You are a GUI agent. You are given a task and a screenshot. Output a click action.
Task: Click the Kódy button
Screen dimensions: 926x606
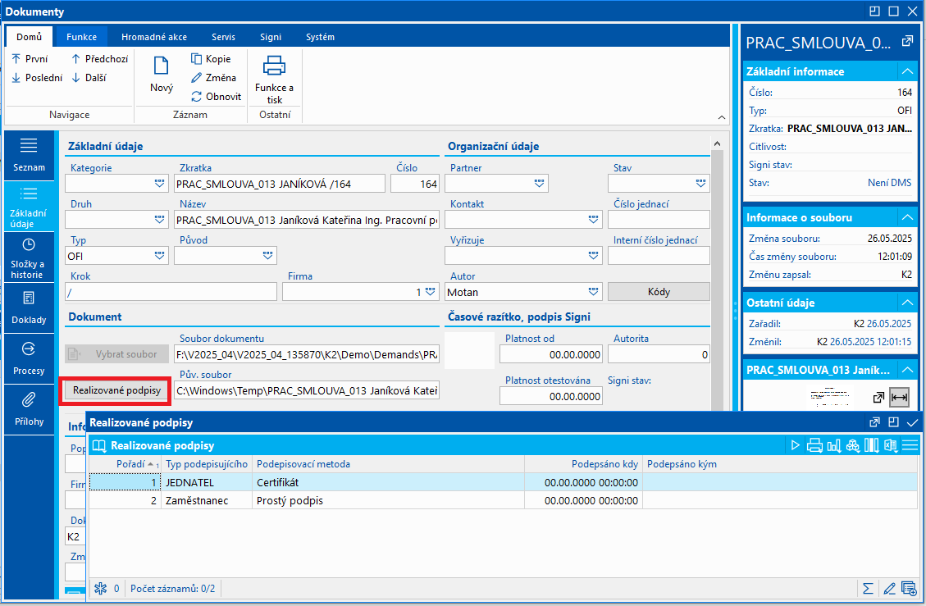point(659,292)
